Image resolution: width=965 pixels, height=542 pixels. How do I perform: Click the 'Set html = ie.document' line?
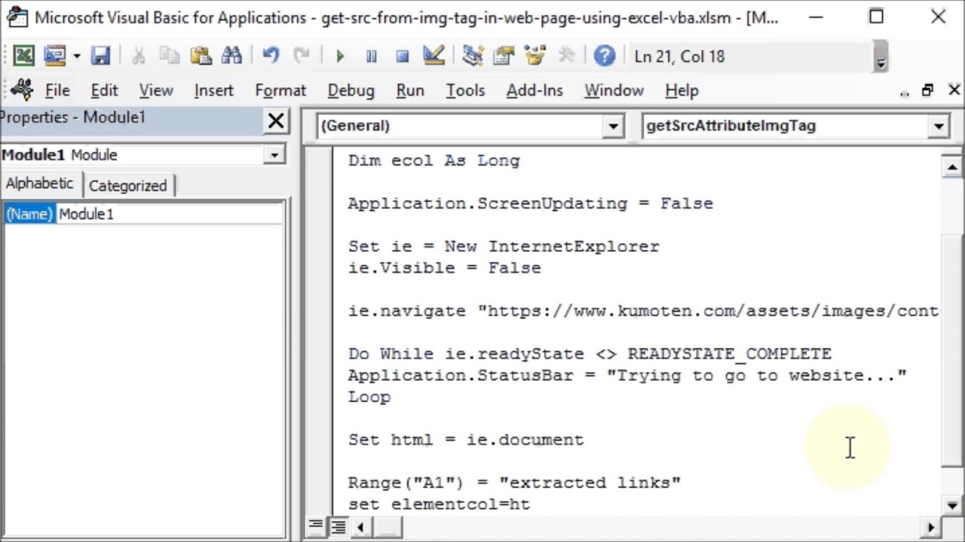466,440
